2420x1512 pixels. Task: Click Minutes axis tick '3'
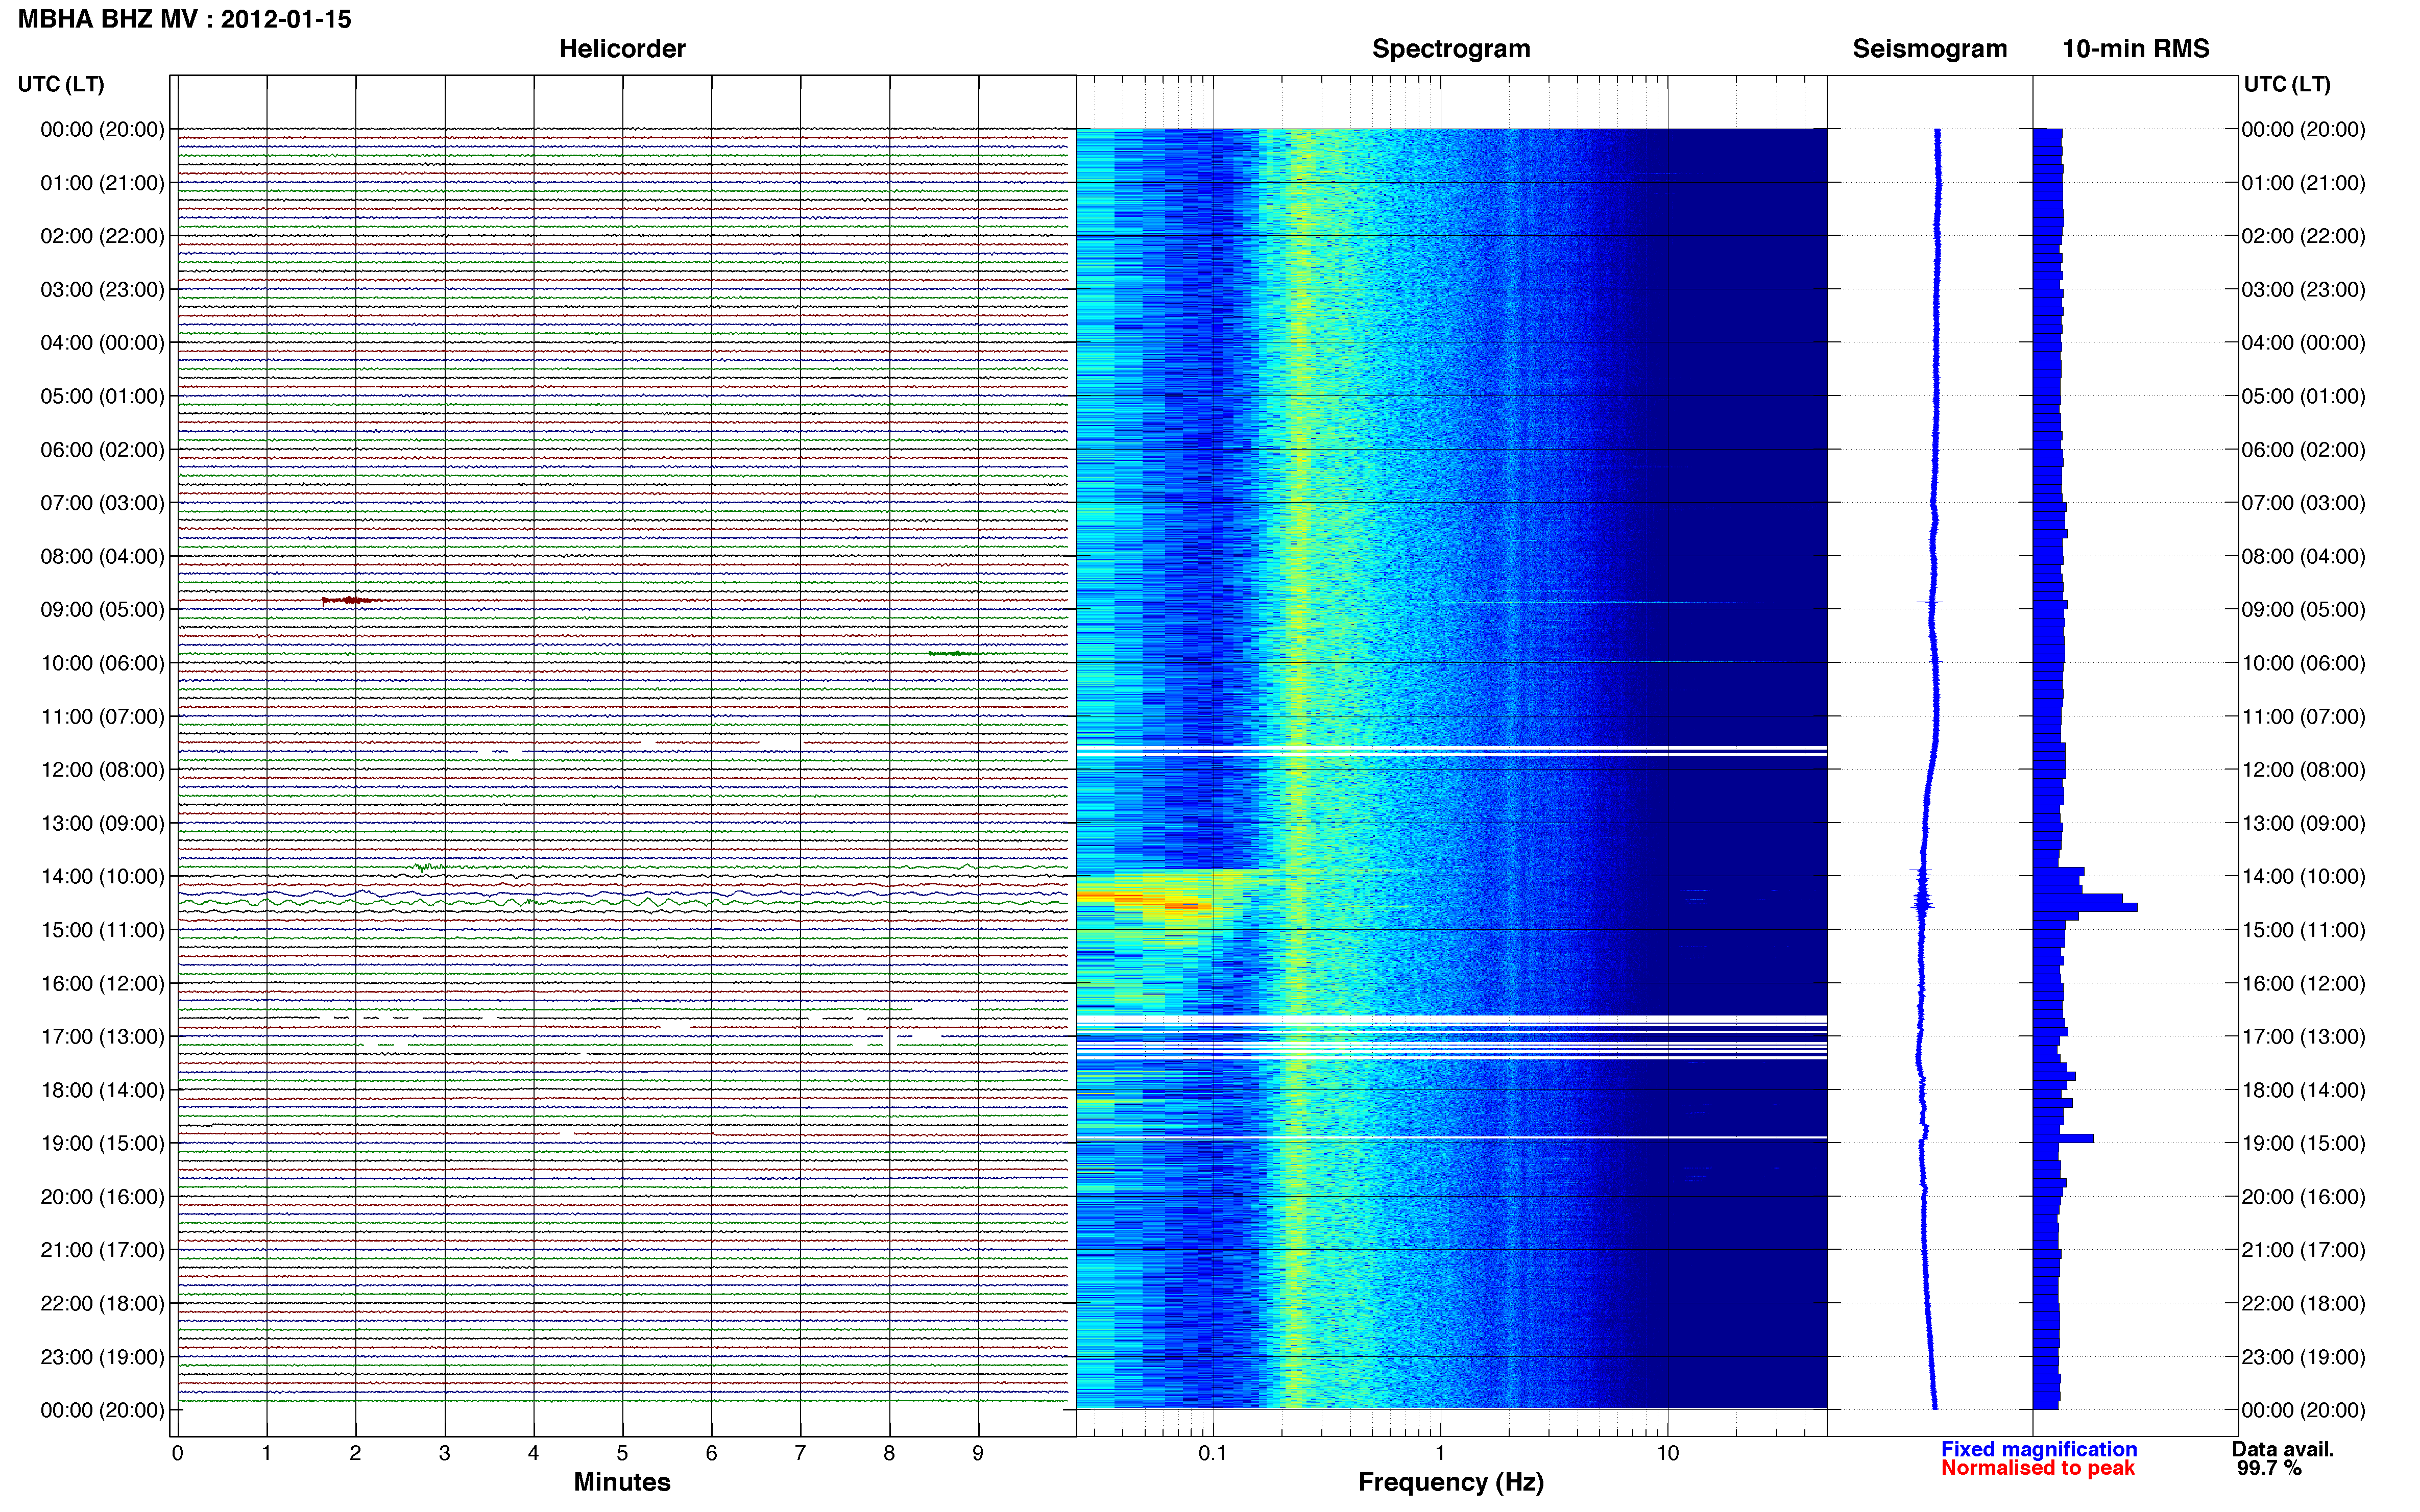444,1454
